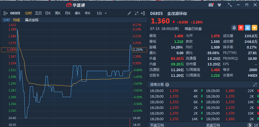This screenshot has width=259, height=127.
Task: Click stock name 金茂源环保
Action: tap(177, 14)
